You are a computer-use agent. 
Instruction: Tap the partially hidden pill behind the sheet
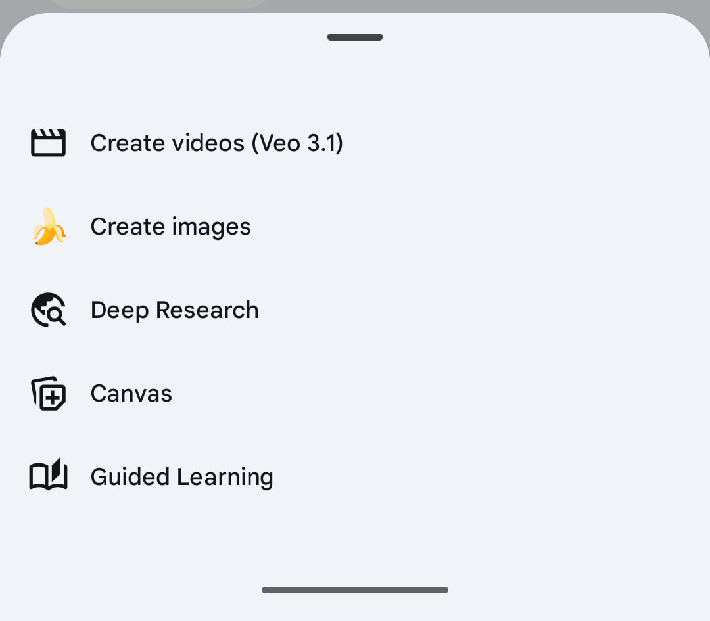158,3
